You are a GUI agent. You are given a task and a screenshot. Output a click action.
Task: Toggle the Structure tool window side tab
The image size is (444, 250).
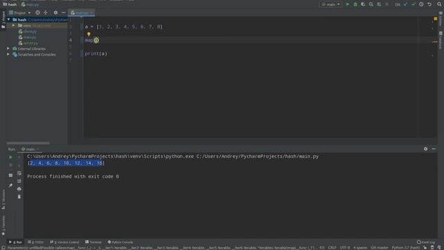pos(3,199)
